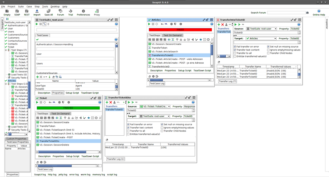Open Target dropdown showing Articles
The height and width of the screenshot is (177, 329).
[x=261, y=38]
